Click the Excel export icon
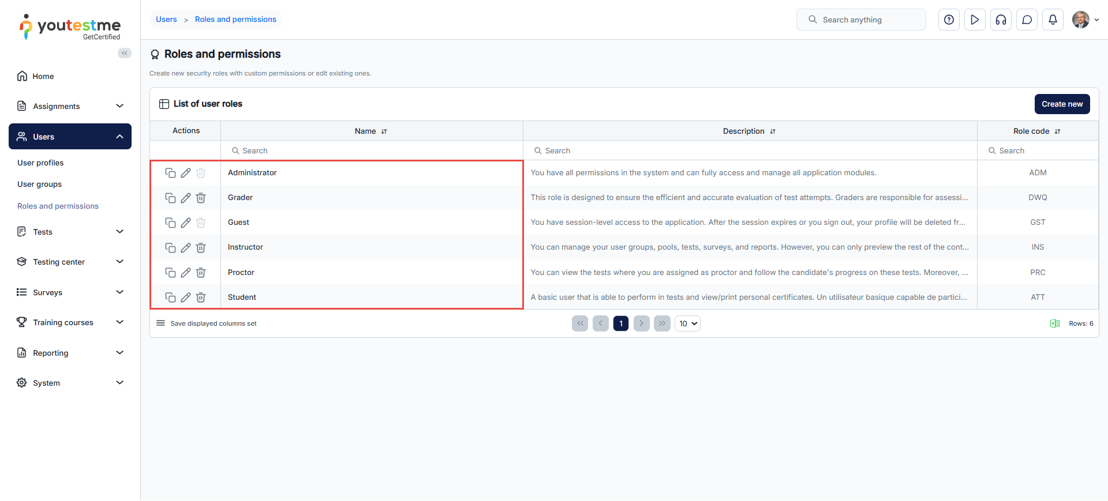Screen dimensions: 1108x501 click(x=1054, y=323)
